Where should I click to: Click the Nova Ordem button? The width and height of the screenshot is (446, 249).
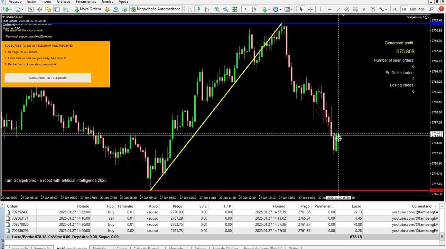87,9
